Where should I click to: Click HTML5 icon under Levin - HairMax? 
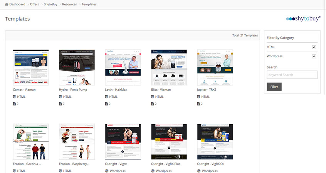coord(106,97)
